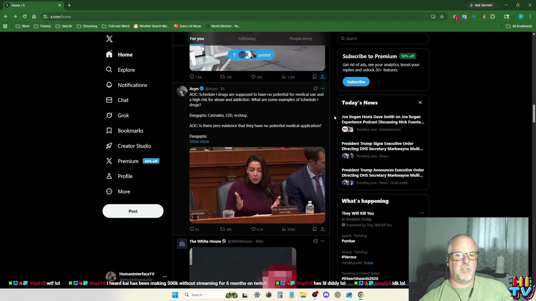Viewport: 536px width, 301px height.
Task: Open The White House profile avatar
Action: (x=182, y=244)
